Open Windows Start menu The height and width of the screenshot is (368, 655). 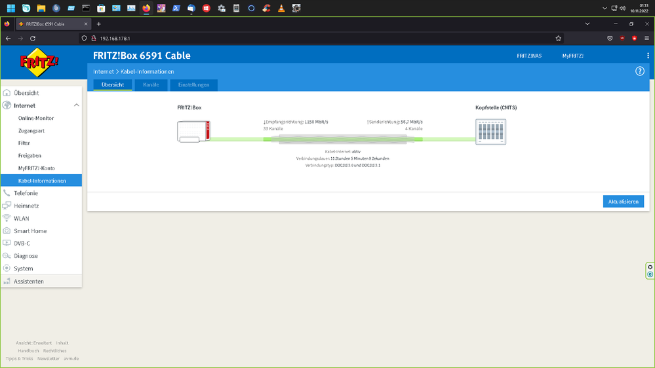pyautogui.click(x=11, y=8)
